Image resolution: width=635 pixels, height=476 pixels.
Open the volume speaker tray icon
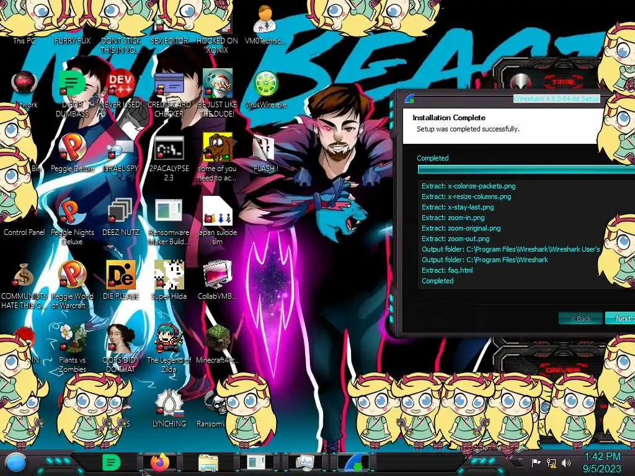pyautogui.click(x=566, y=462)
